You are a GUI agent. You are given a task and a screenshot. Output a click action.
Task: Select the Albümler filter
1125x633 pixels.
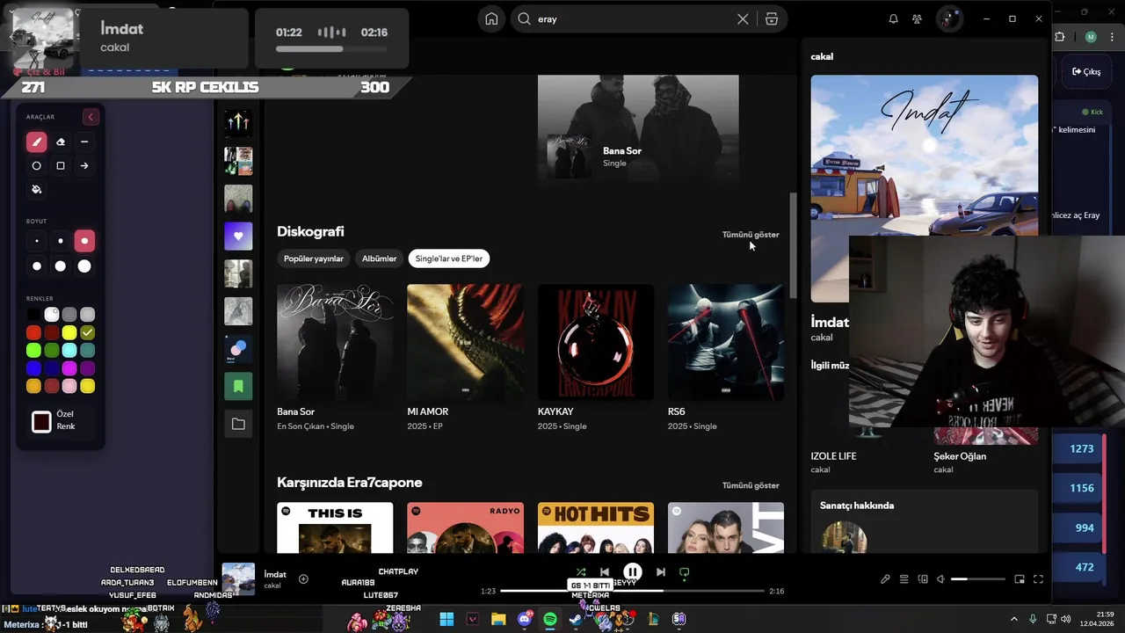click(380, 258)
